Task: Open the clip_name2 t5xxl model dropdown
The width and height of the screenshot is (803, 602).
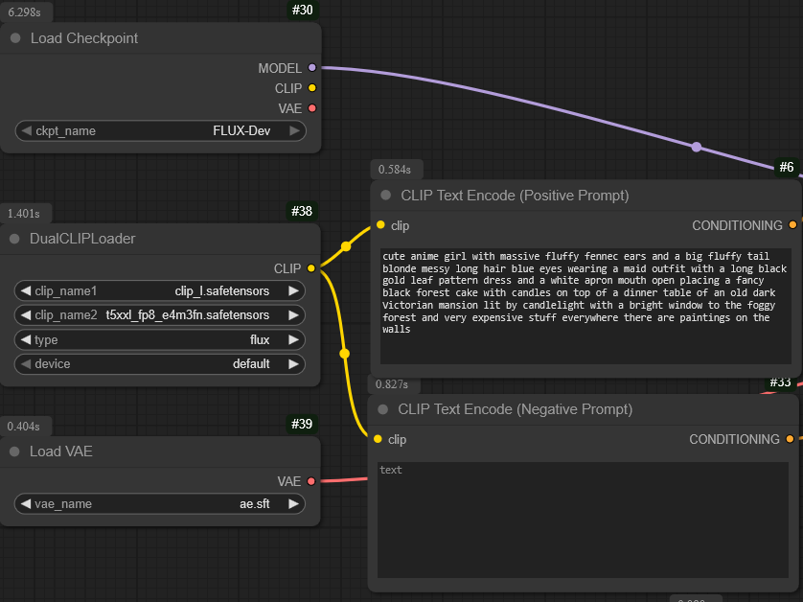Action: click(x=161, y=314)
